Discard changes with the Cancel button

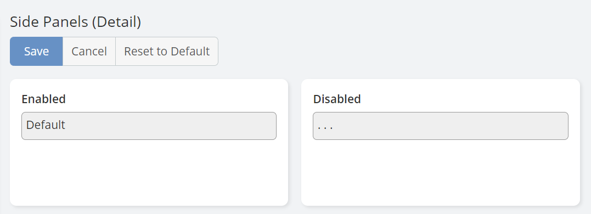(89, 51)
